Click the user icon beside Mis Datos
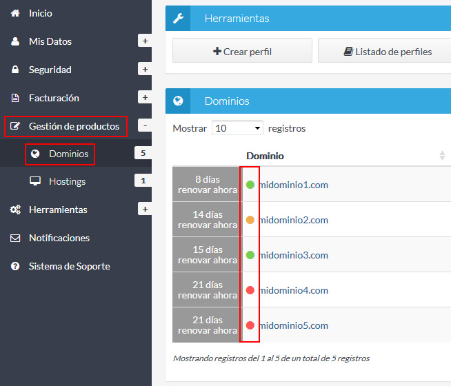451x386 pixels. click(15, 41)
